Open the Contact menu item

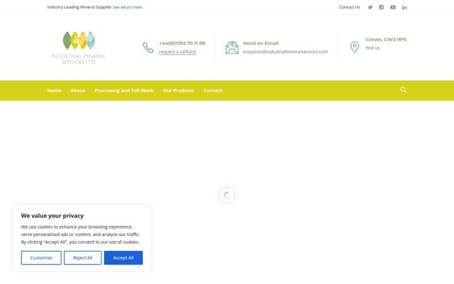[212, 90]
